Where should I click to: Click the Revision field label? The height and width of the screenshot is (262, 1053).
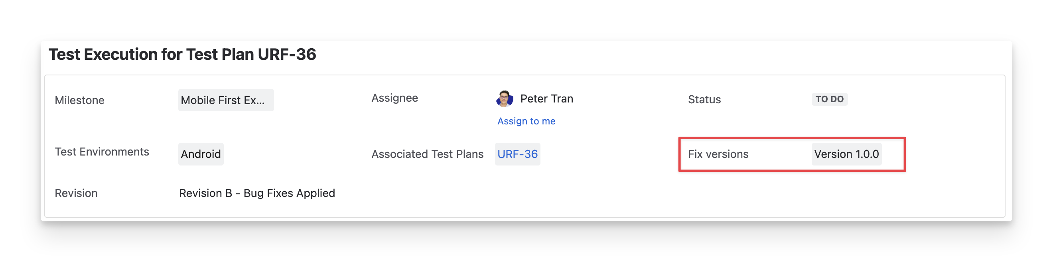click(76, 193)
